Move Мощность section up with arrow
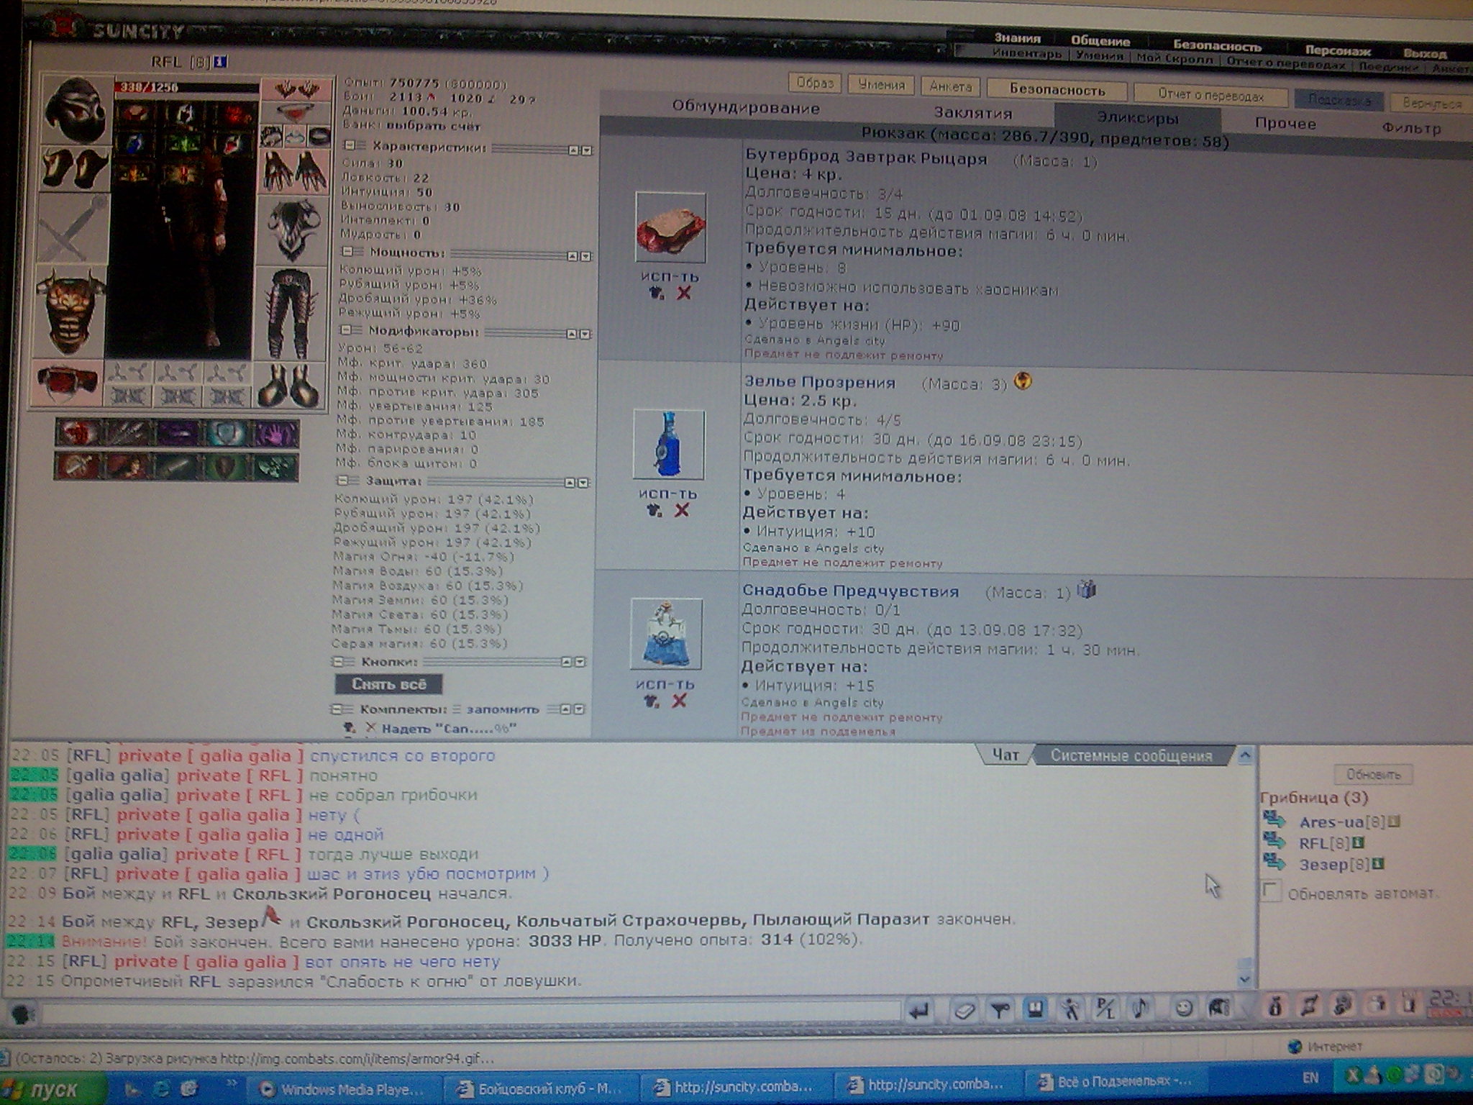Viewport: 1473px width, 1105px height. point(573,256)
